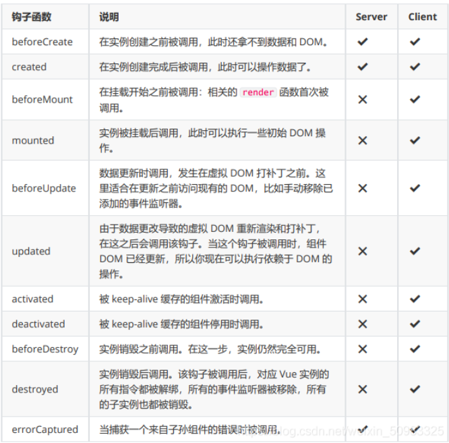The height and width of the screenshot is (443, 449).
Task: Click the beforeCreate description text
Action: coord(213,42)
